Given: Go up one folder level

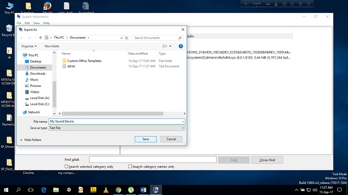Looking at the screenshot, I should click(41, 38).
